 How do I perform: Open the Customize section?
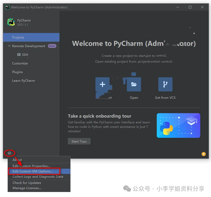[x=20, y=63]
